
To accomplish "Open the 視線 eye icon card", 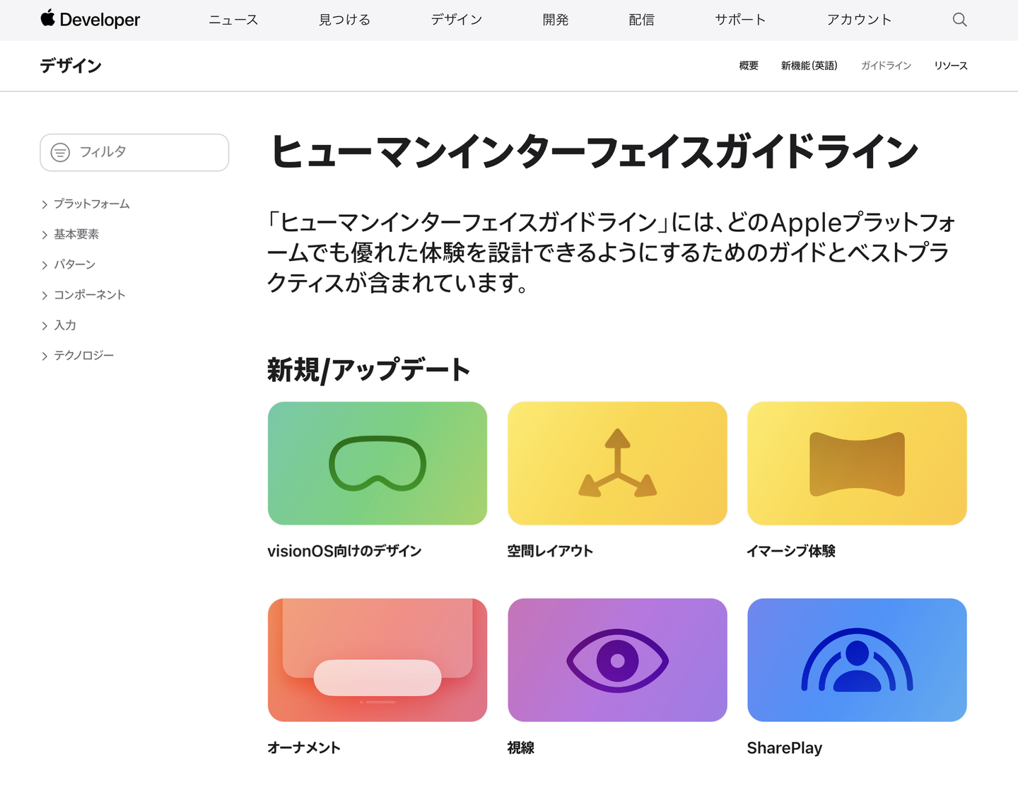I will click(x=617, y=660).
